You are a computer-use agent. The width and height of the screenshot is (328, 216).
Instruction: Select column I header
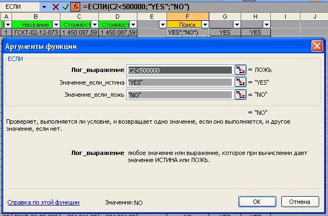click(285, 16)
